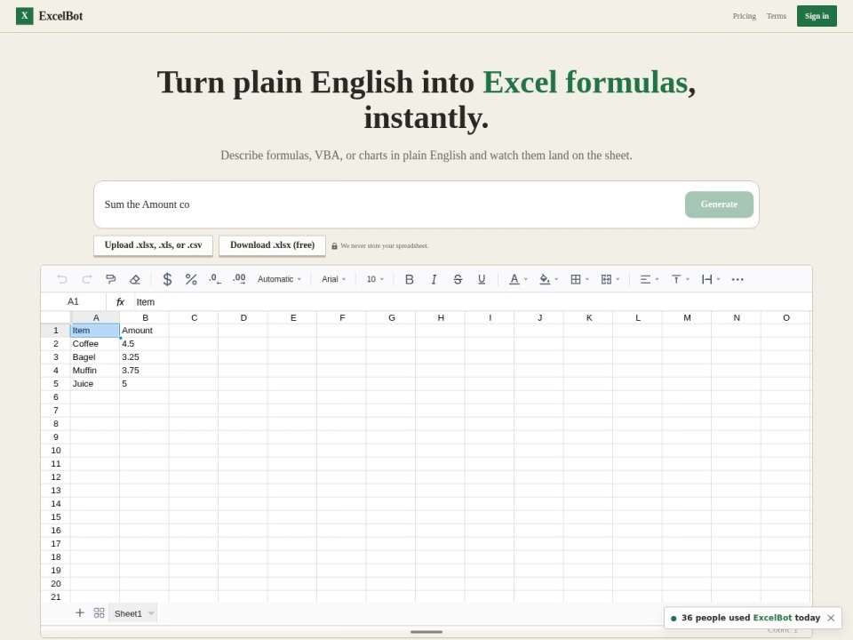
Task: Click the horizontal scrollbar handle at bottom
Action: pyautogui.click(x=426, y=632)
